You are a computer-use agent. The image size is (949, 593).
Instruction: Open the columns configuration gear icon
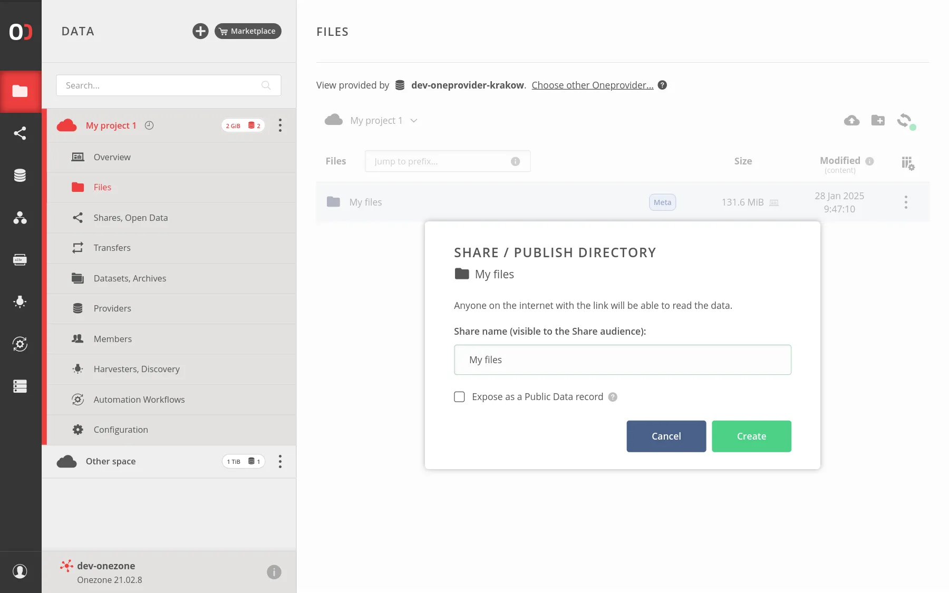908,164
